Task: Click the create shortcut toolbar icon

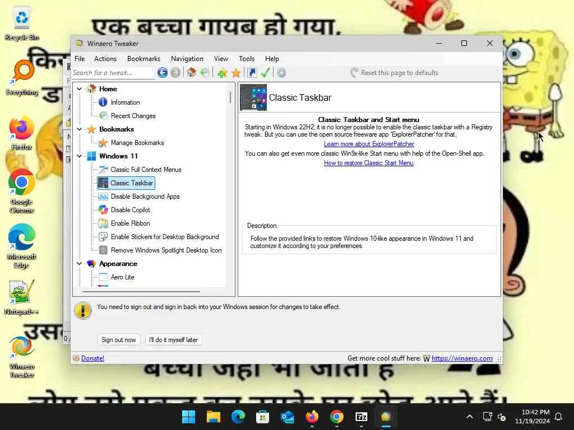Action: pos(252,73)
